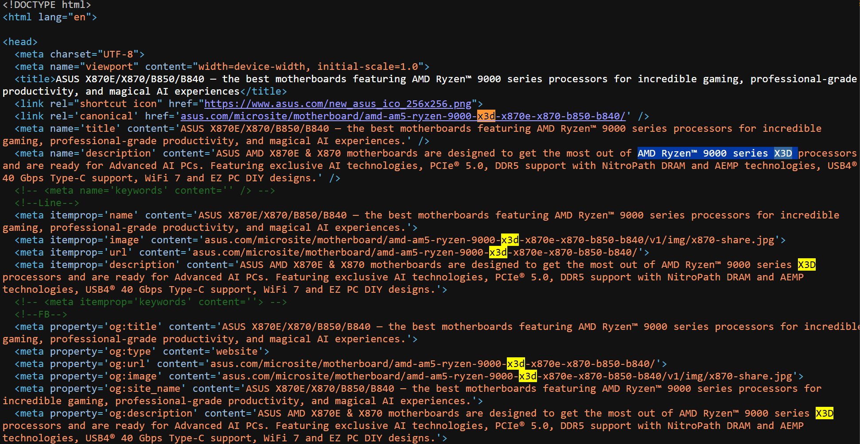Click highlighted x3d in the og:image line
This screenshot has width=860, height=444.
pos(528,376)
